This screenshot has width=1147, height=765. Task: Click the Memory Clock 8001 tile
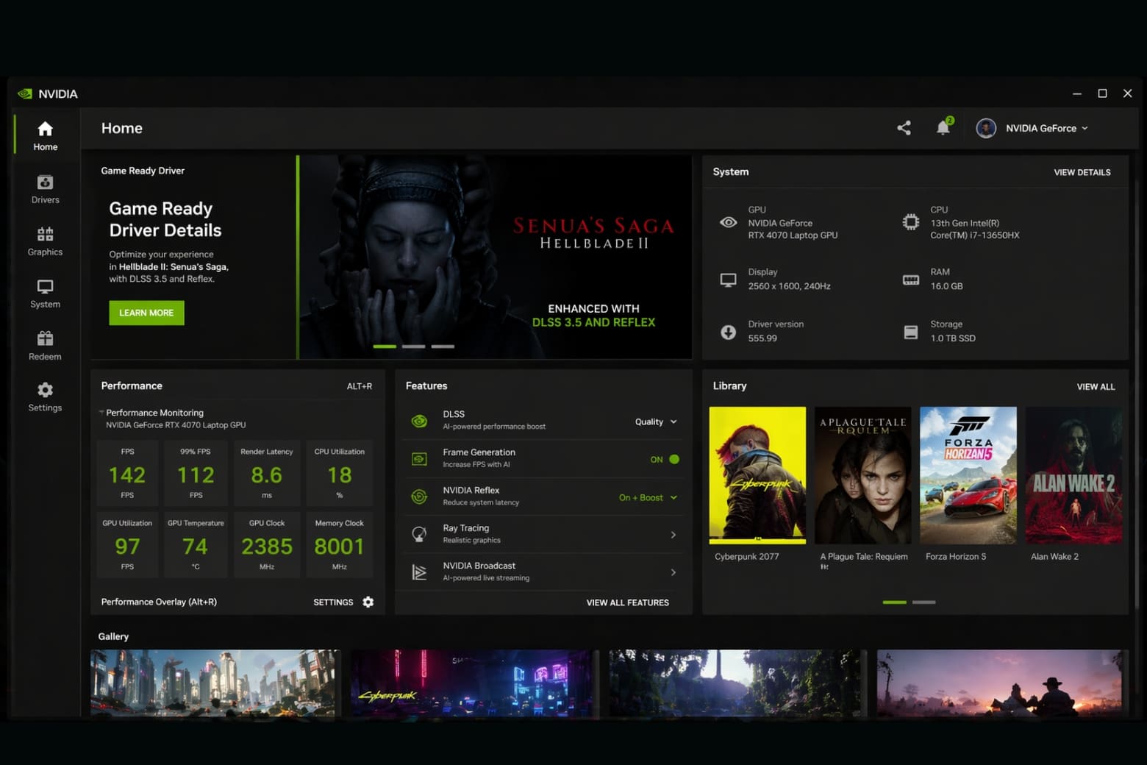pyautogui.click(x=339, y=544)
